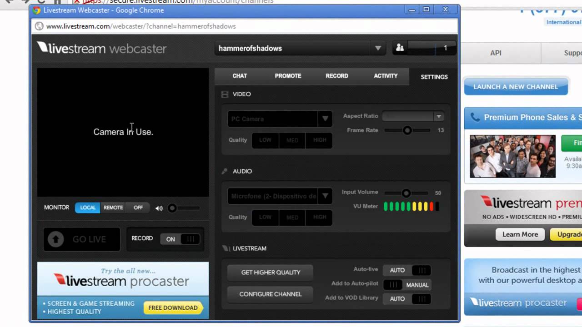This screenshot has width=582, height=327.
Task: Click Free Download procaster button
Action: 173,308
